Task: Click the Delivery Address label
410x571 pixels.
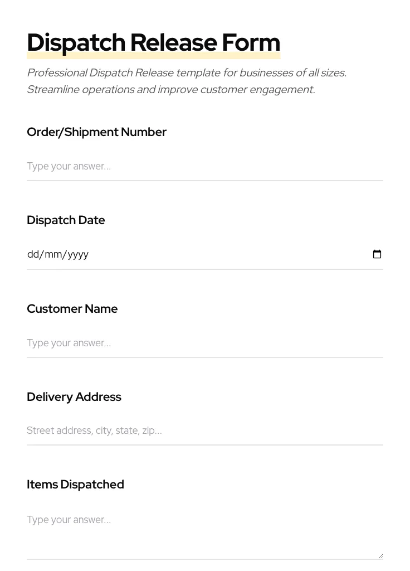Action: [x=74, y=397]
